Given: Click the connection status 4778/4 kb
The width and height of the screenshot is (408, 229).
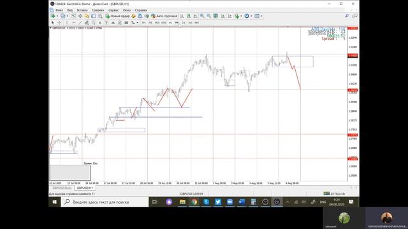Looking at the screenshot, I should coord(334,193).
